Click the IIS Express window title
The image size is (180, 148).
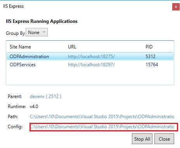click(x=13, y=6)
